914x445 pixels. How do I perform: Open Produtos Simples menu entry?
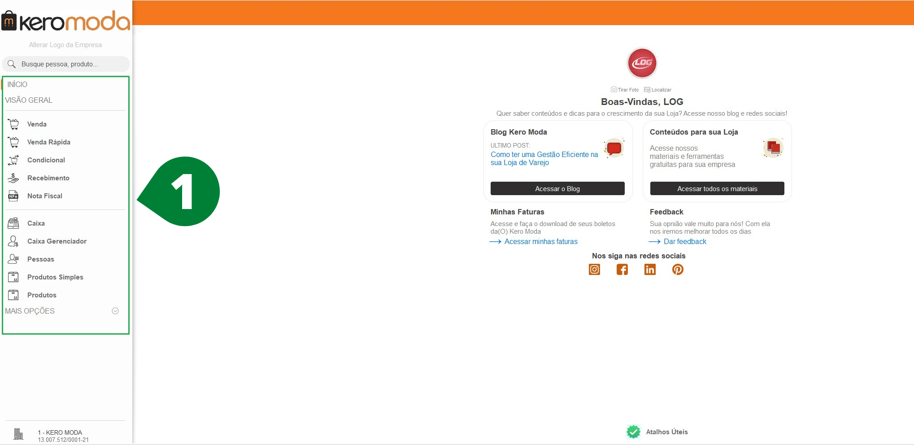55,277
